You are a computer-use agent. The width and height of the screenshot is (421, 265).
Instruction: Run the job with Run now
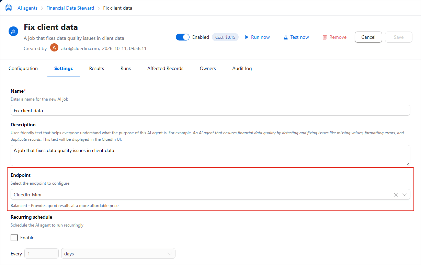point(257,37)
